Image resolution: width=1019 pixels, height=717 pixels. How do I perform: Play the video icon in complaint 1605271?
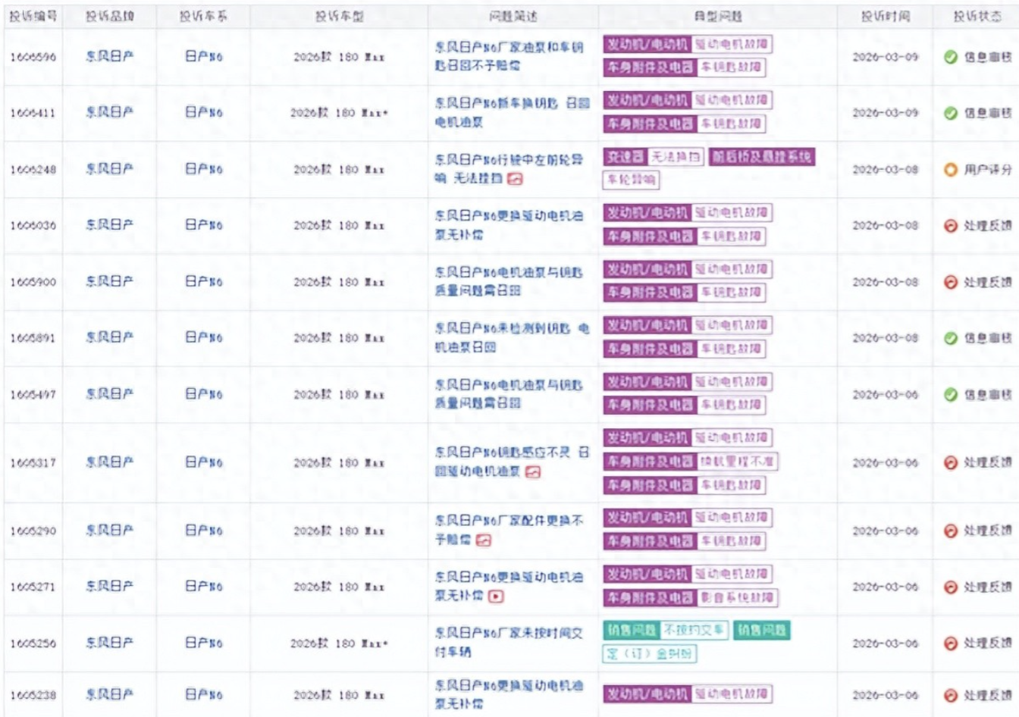496,596
